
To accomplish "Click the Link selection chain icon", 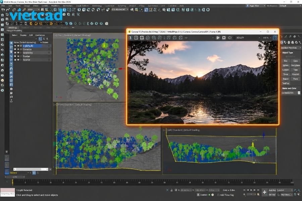I will point(14,10).
